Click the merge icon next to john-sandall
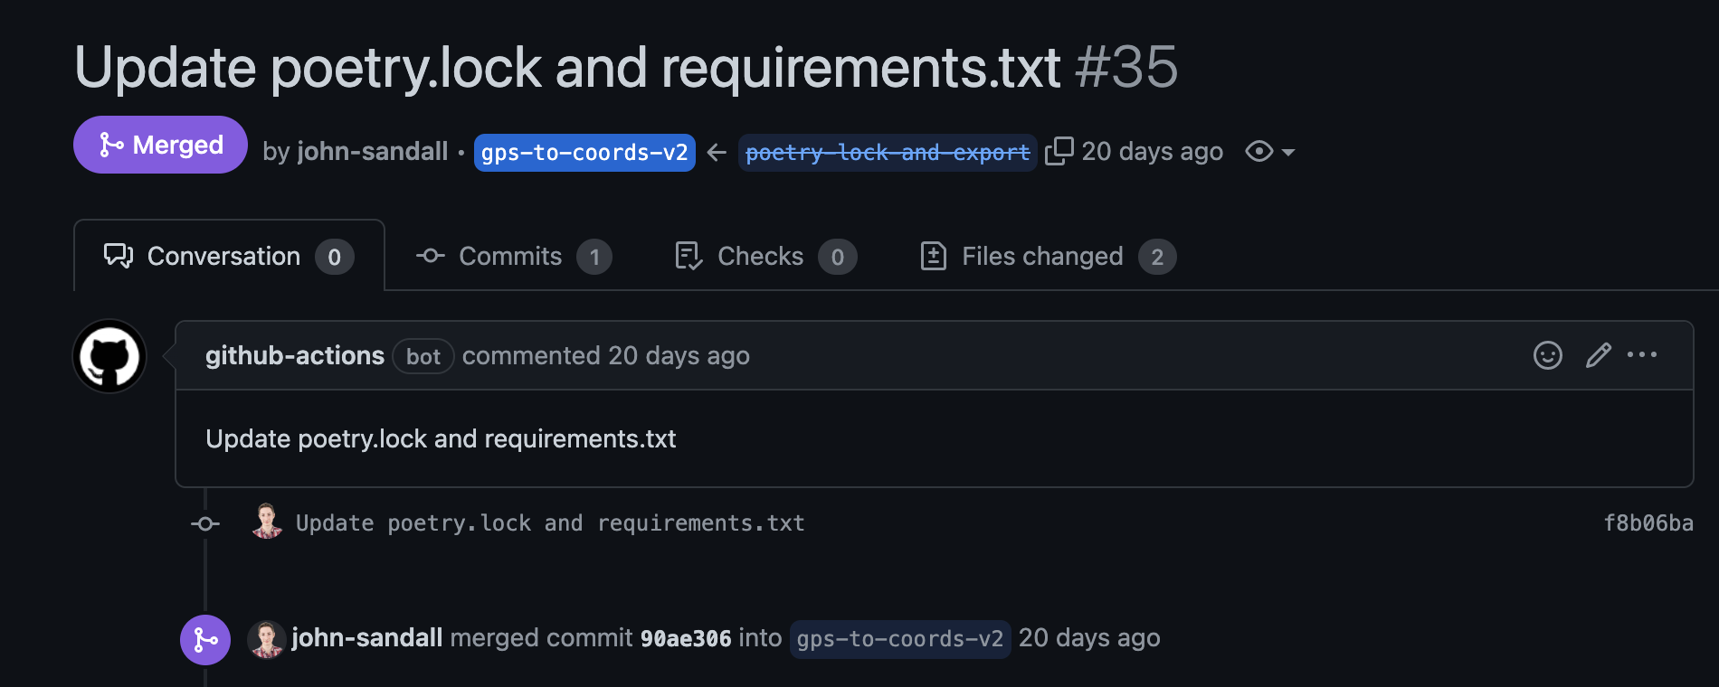This screenshot has height=687, width=1719. (x=205, y=640)
